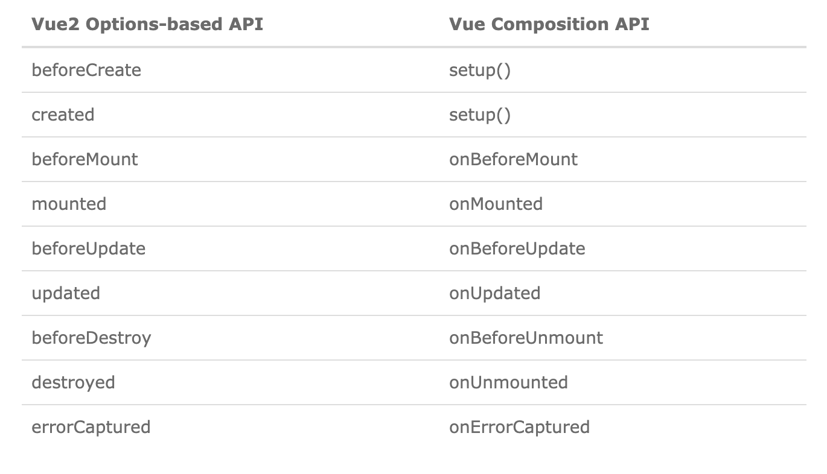Click the onUnmounted text
827x474 pixels.
point(508,382)
